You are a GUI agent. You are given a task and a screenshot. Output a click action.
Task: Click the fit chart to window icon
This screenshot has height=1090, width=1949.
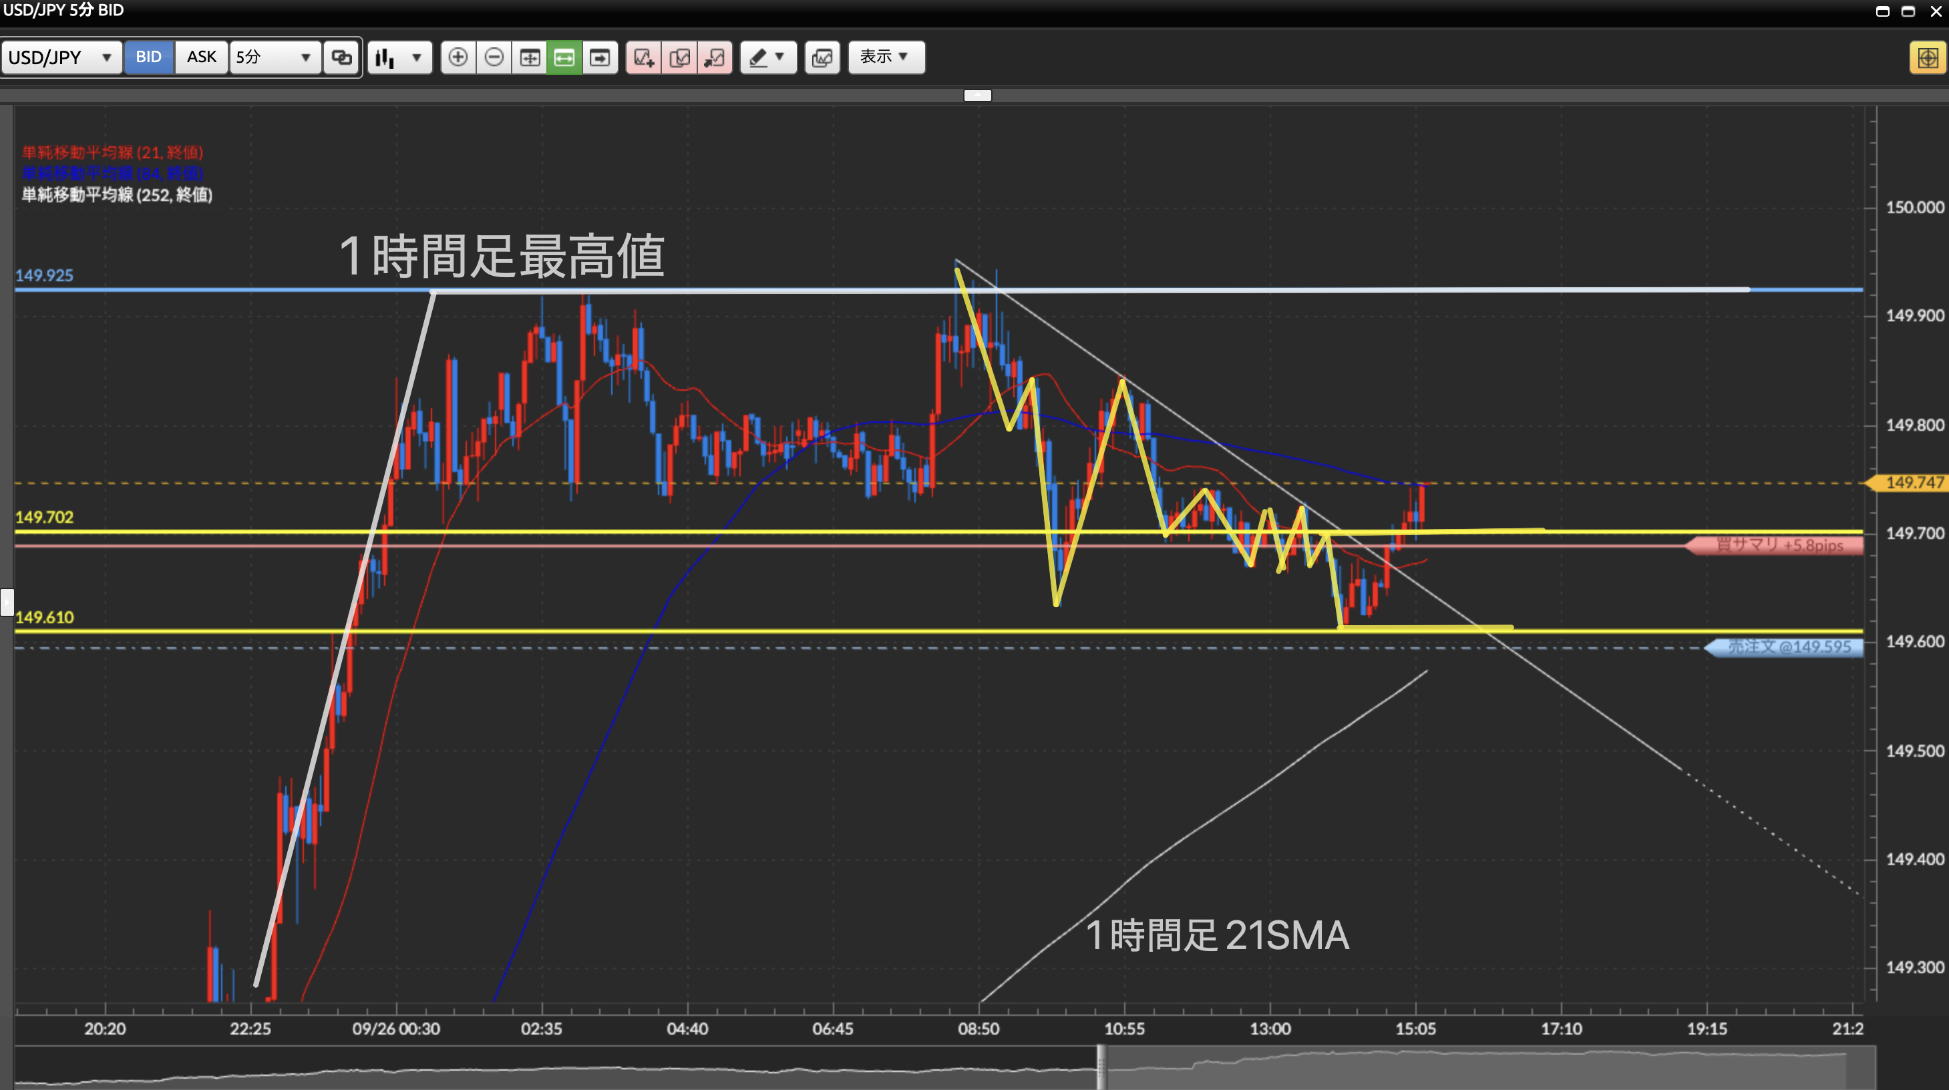530,57
